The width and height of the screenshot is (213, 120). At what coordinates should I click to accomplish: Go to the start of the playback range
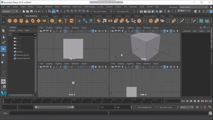pyautogui.click(x=183, y=101)
